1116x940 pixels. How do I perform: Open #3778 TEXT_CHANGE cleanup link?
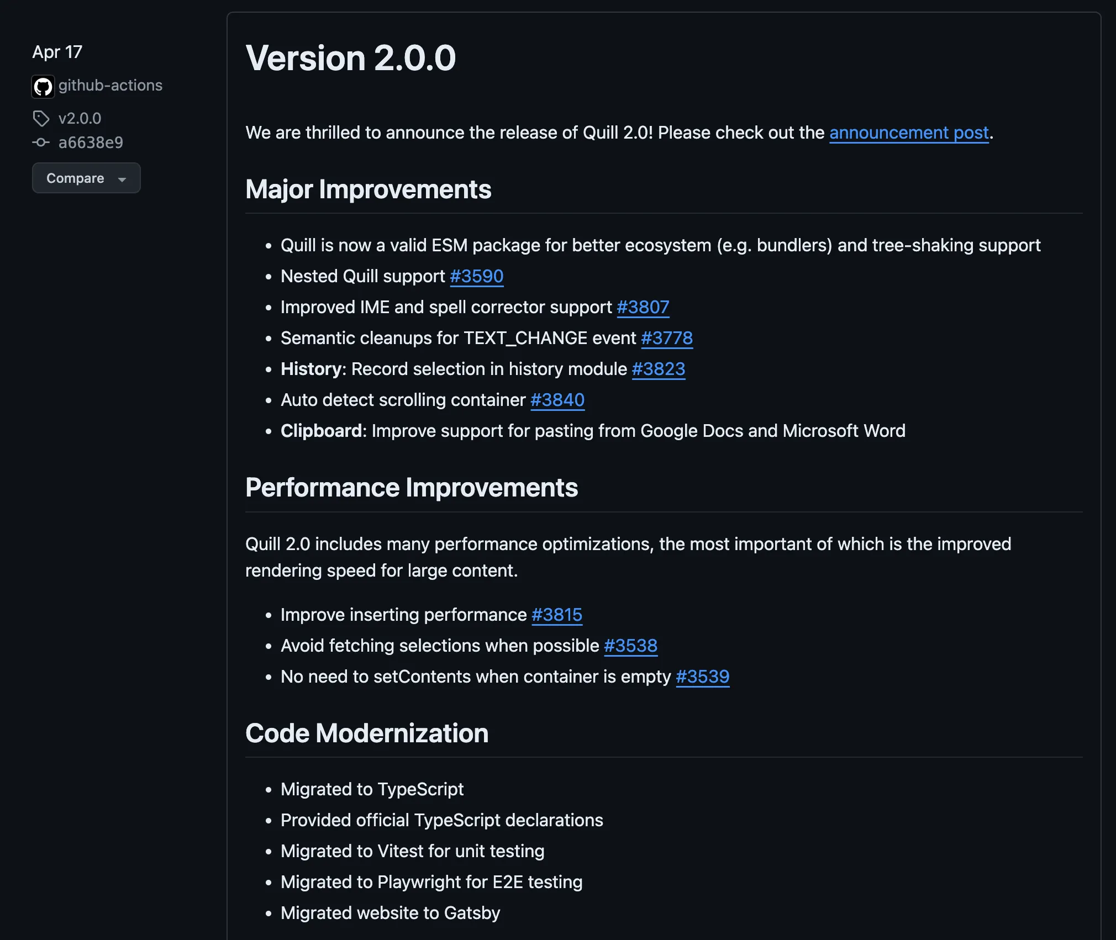[x=666, y=338]
